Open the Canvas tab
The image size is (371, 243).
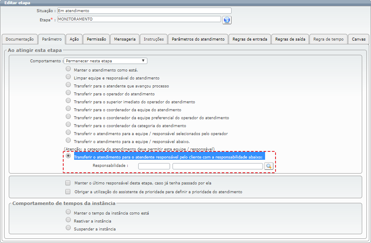(x=358, y=39)
